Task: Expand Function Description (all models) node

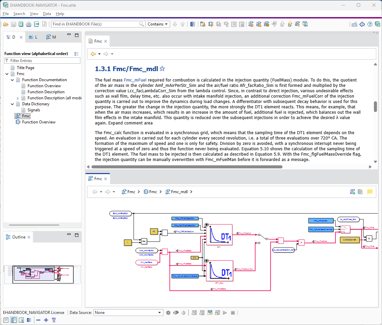Action: coord(17,98)
